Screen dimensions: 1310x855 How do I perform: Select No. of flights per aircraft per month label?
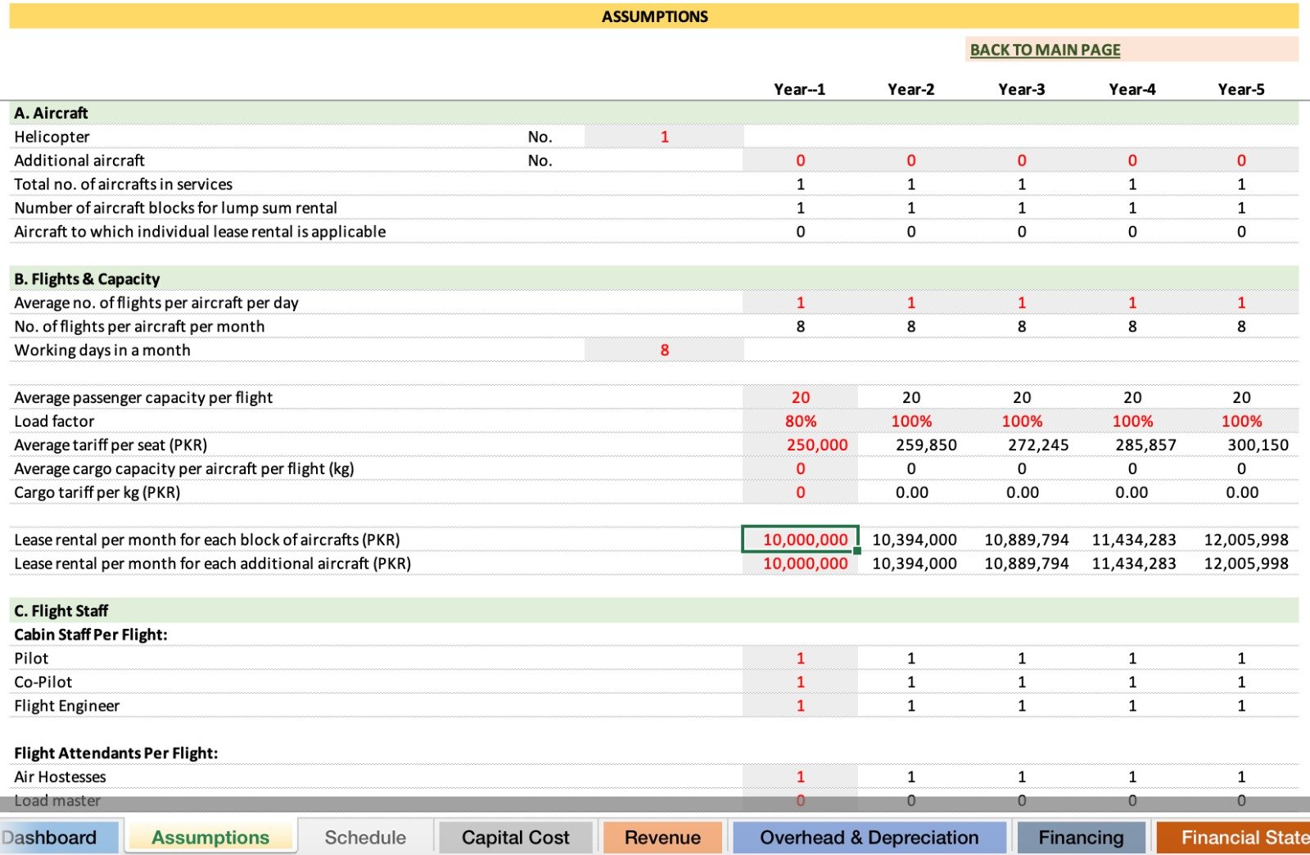click(139, 327)
